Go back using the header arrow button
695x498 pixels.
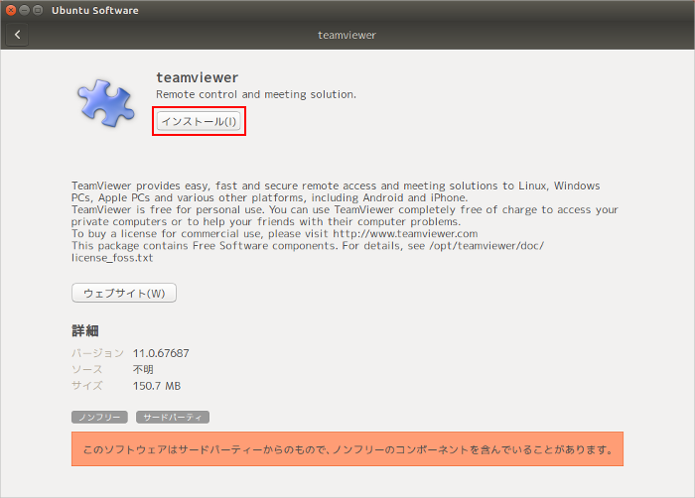[x=17, y=35]
